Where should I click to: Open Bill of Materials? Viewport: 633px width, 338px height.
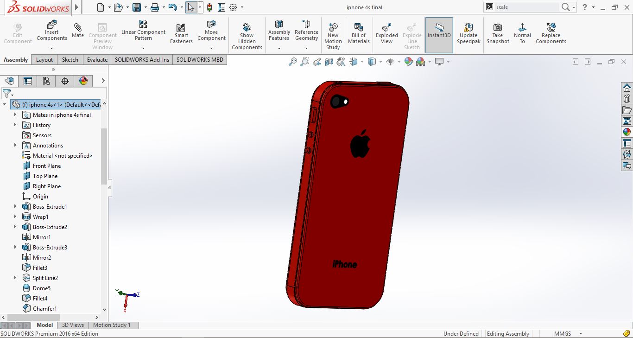click(359, 33)
